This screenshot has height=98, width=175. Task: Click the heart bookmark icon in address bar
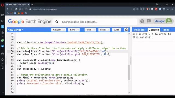point(147,9)
